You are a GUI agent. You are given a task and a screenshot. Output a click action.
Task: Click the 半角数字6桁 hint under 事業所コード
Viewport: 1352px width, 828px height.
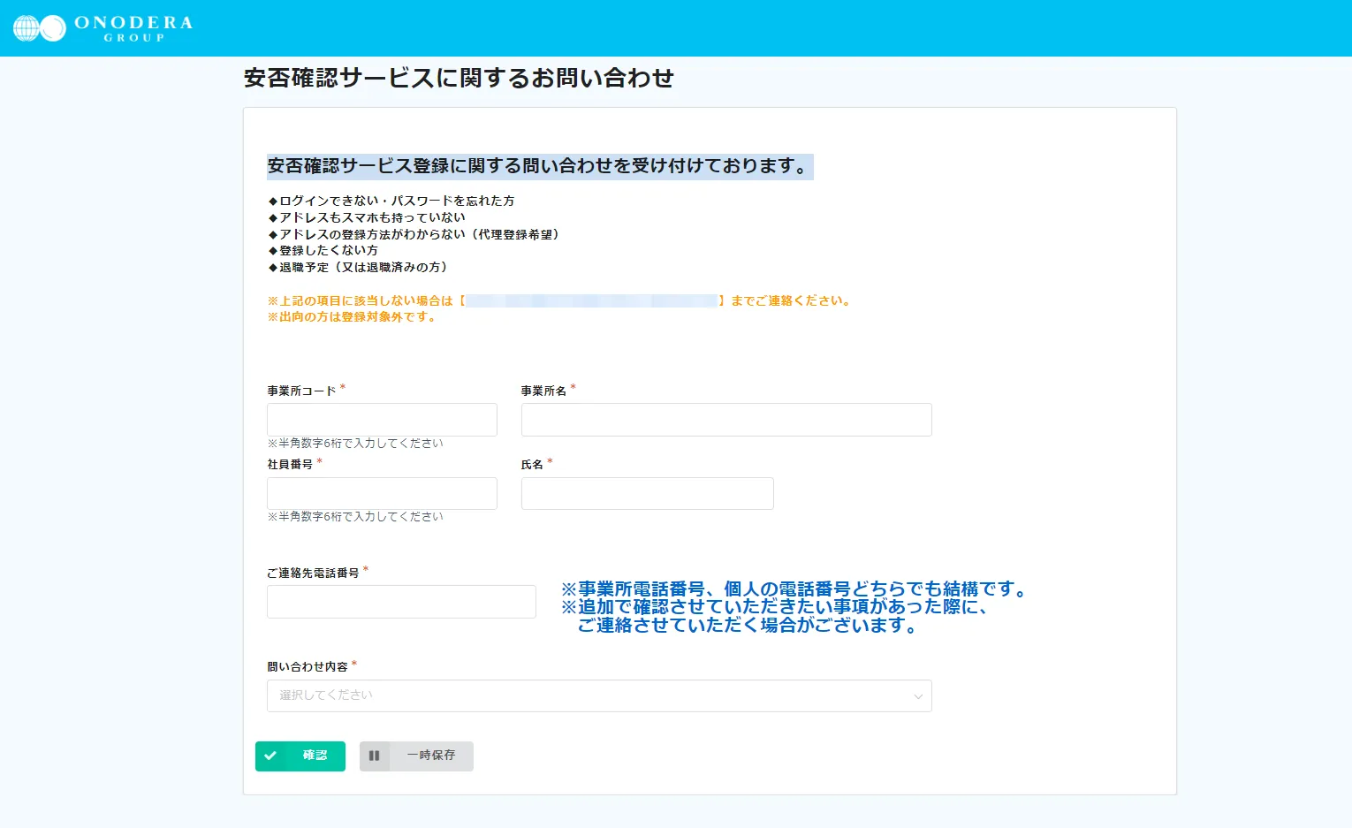pos(355,444)
